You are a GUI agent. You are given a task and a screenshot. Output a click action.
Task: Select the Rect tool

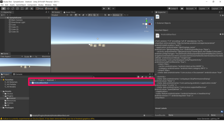point(22,9)
